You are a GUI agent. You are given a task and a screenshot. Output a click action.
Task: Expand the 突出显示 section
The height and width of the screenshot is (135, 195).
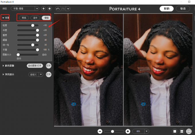[x=3, y=74]
